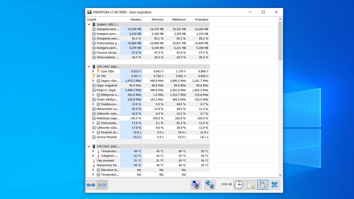The width and height of the screenshot is (354, 199).
Task: Expand the Core VIDs row
Action: click(94, 71)
